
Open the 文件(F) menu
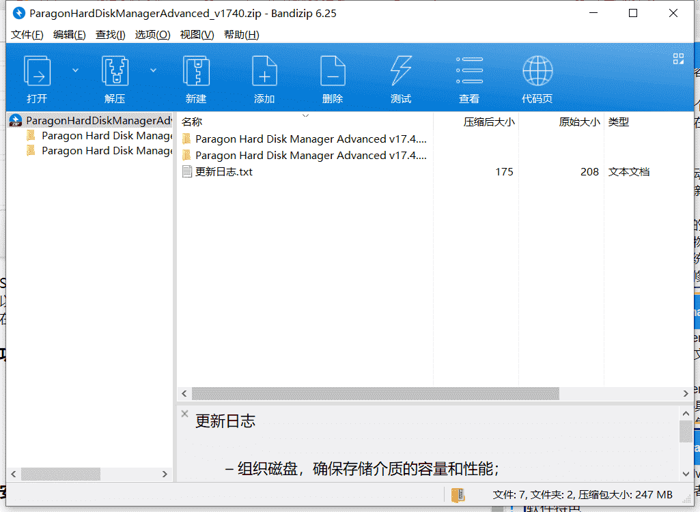[27, 35]
